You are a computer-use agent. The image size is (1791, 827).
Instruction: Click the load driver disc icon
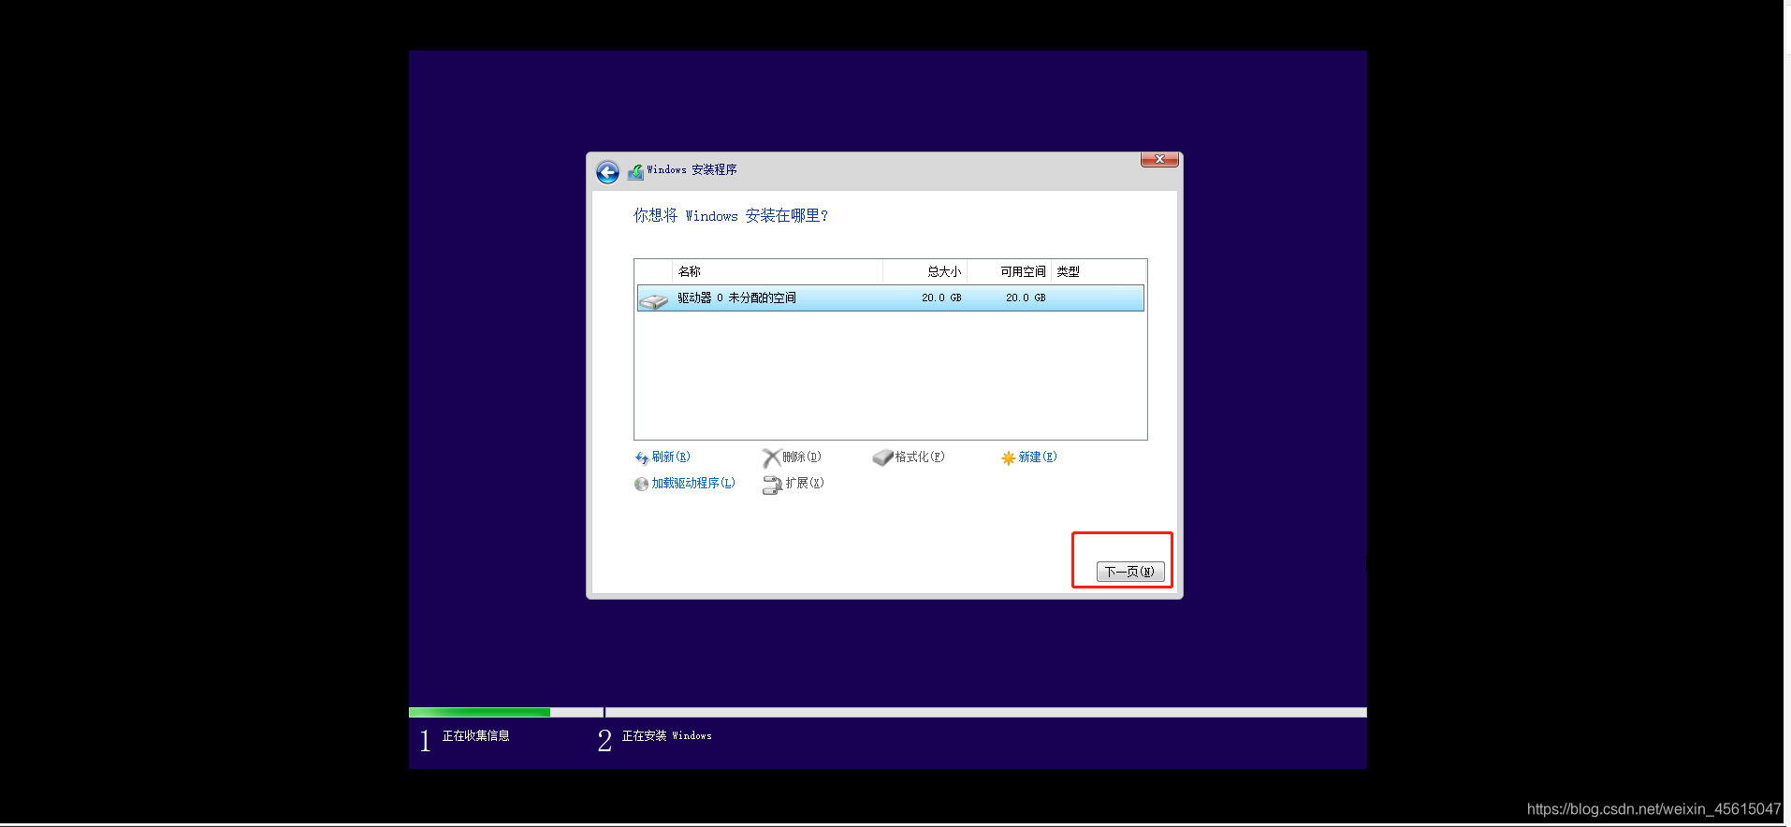click(x=641, y=485)
